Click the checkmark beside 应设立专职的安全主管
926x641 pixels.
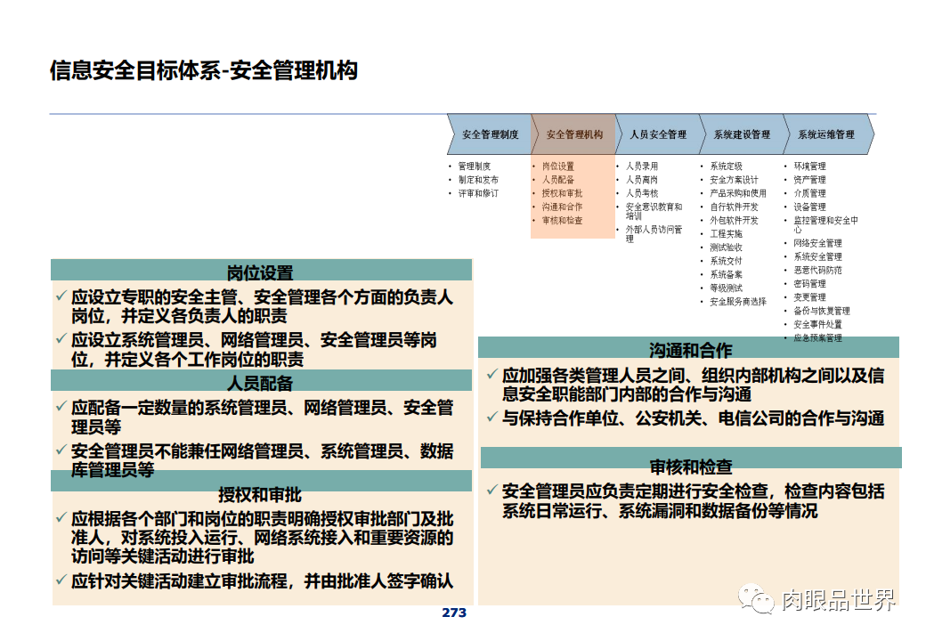tap(62, 294)
